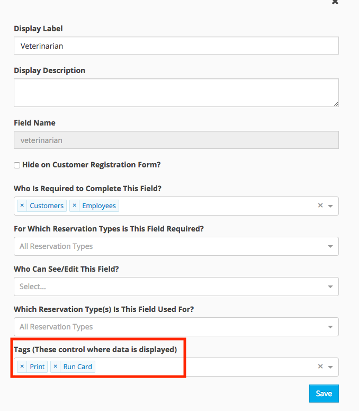Close the field editor dialog
This screenshot has width=359, height=411.
(335, 2)
